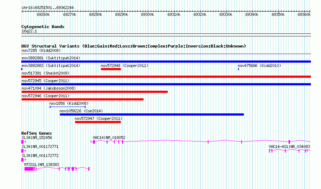The width and height of the screenshot is (321, 189).
Task: Click the nsv475686 (Kidd2010) label
Action: tap(259, 66)
